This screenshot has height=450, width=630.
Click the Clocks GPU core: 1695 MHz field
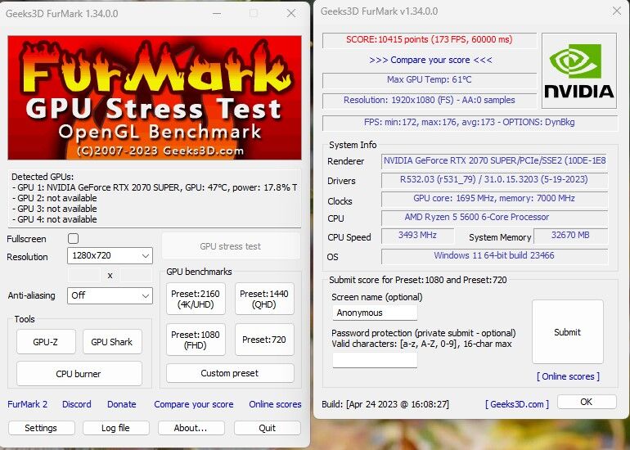[494, 199]
